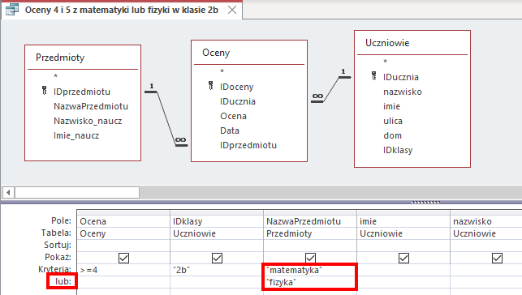
Task: Click the column selector bar above NazwaPrzedmiotu
Action: [x=310, y=212]
